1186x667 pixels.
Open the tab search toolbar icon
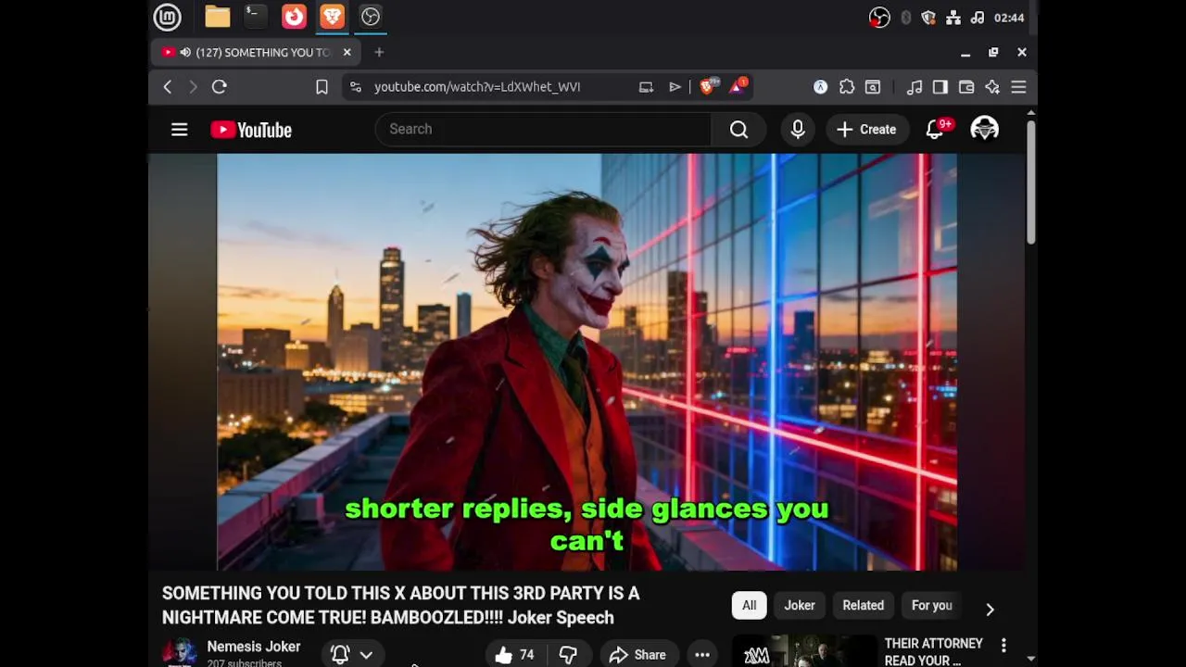(x=873, y=87)
